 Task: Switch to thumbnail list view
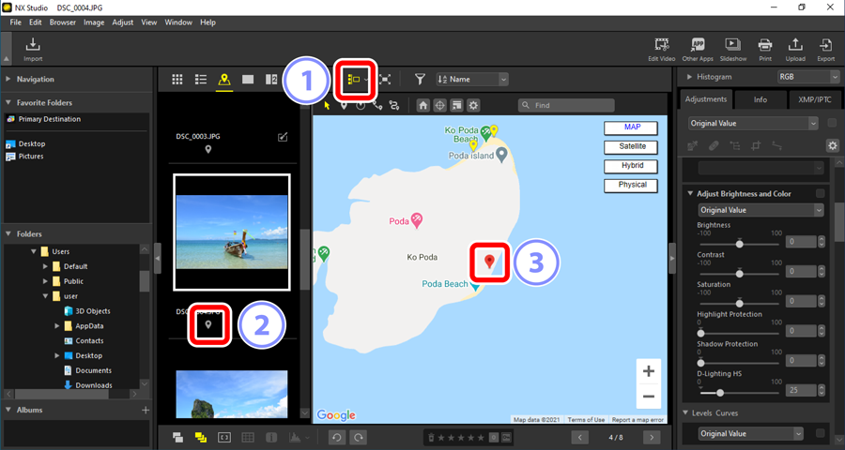(201, 80)
